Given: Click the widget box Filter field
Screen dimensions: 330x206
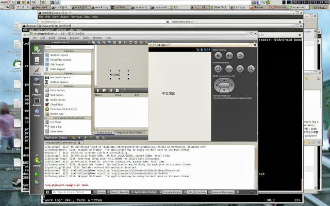Looking at the screenshot, I should pos(69,47).
